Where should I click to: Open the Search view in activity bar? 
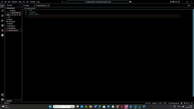click(2, 11)
